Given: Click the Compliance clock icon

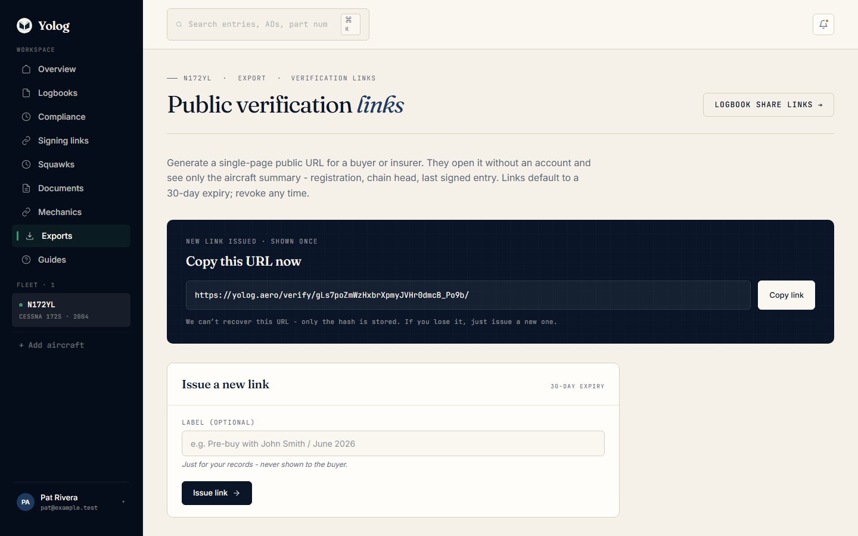Looking at the screenshot, I should (x=26, y=117).
